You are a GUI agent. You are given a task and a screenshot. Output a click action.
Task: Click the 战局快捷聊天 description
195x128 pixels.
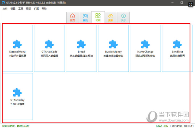click(x=177, y=56)
